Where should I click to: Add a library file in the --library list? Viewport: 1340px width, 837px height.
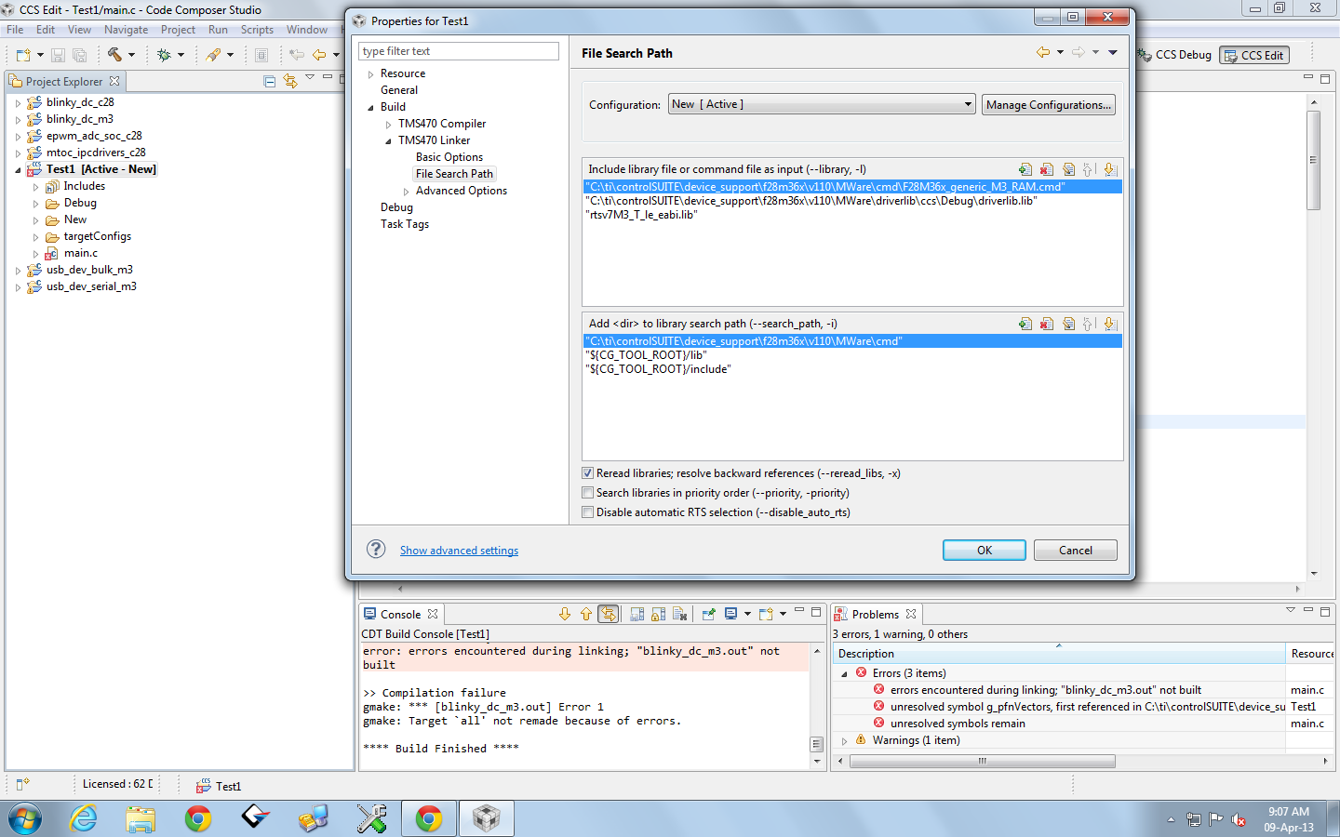click(1025, 169)
